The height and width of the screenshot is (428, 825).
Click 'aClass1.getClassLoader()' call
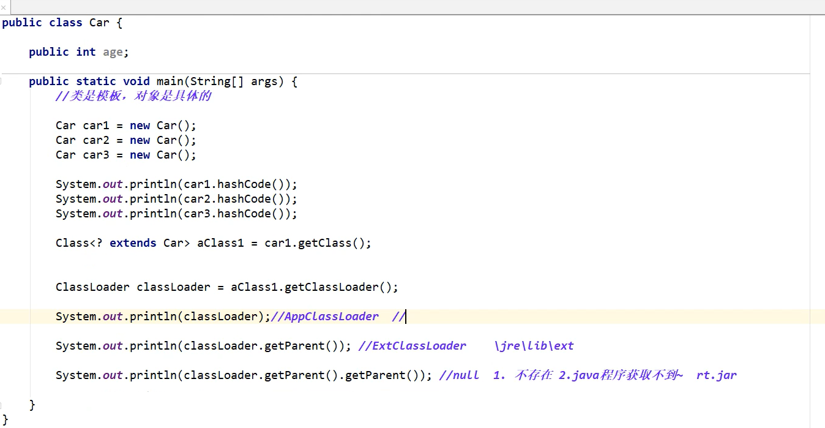point(312,287)
